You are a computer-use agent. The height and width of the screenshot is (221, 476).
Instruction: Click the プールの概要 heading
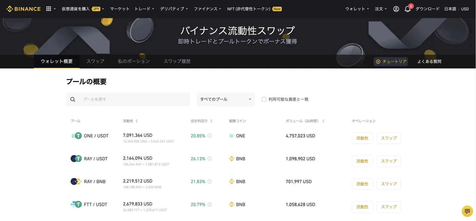tap(86, 82)
